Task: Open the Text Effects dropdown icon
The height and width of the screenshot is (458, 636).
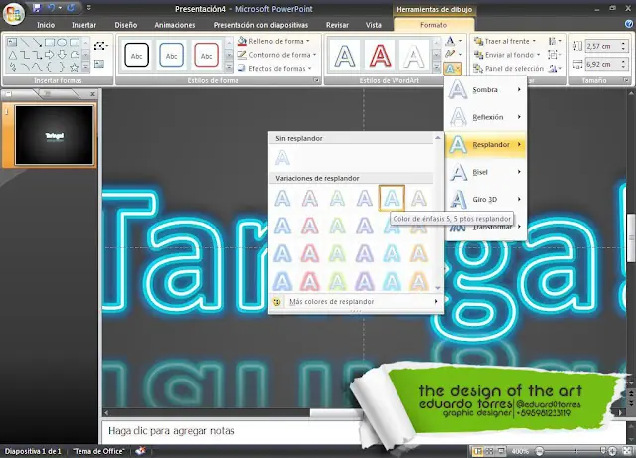Action: (453, 70)
